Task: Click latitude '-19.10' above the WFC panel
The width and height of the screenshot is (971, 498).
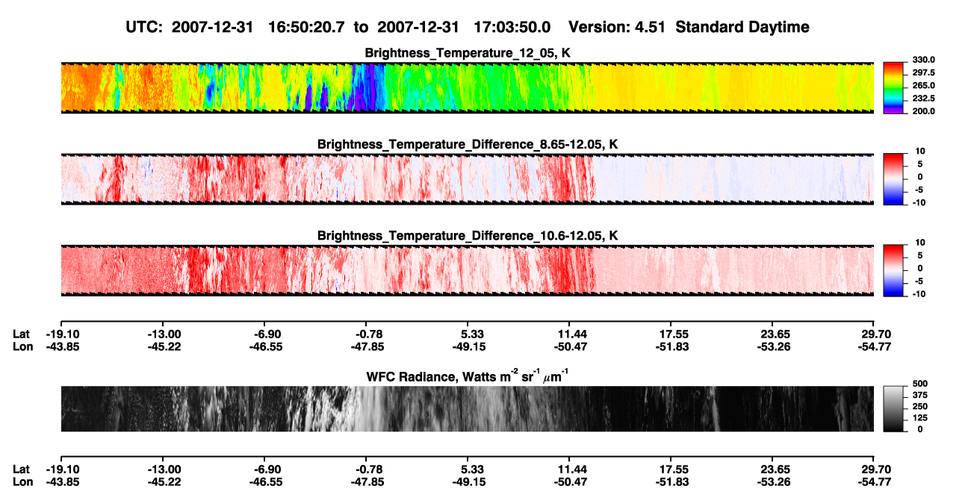Action: 61,334
